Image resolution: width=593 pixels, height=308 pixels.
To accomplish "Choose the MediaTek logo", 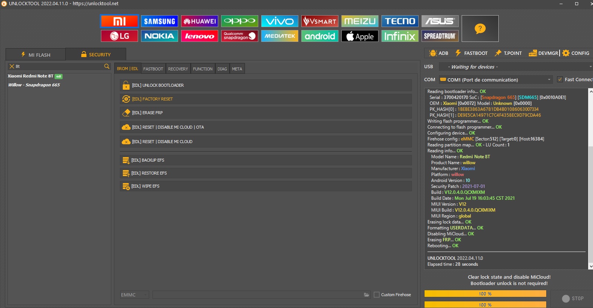I will tap(280, 36).
